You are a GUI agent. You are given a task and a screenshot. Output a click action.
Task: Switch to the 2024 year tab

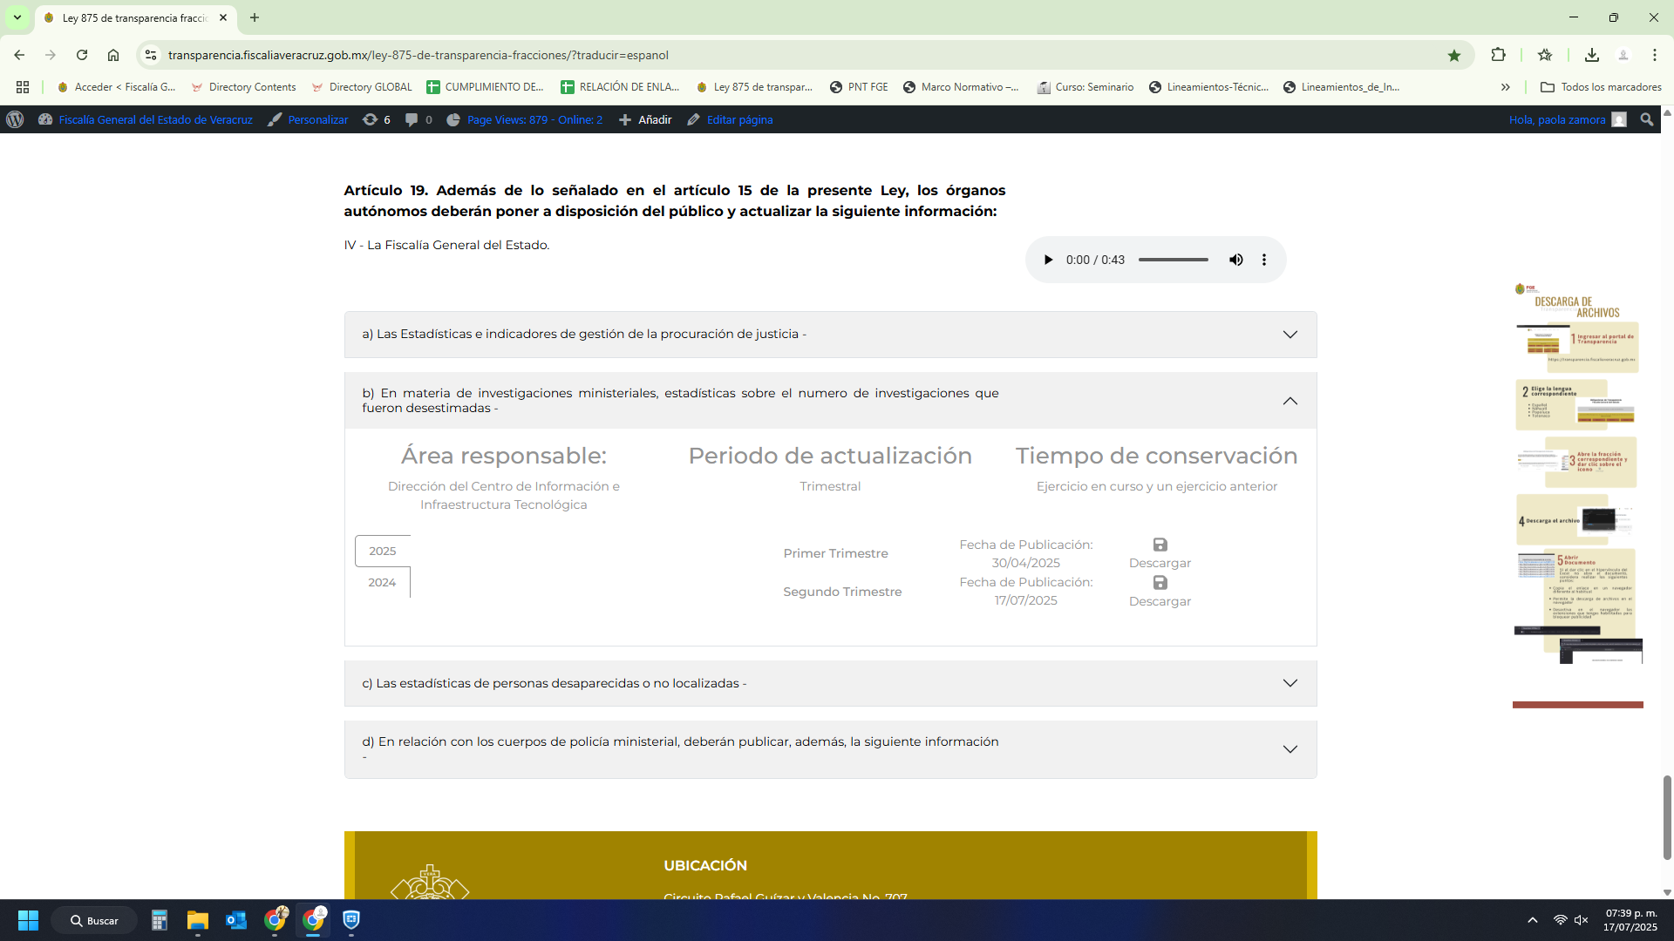(382, 582)
